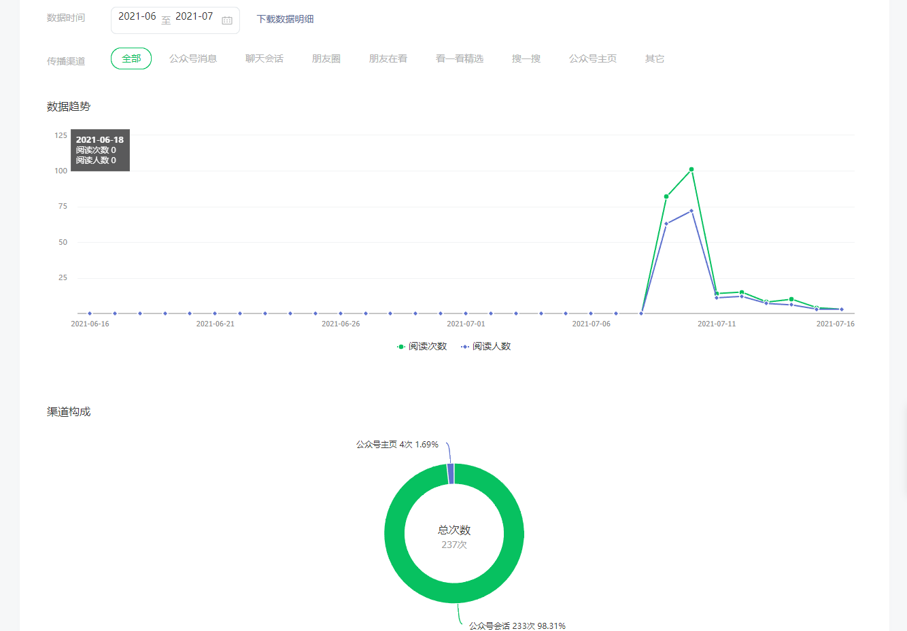Click the blue 公众号主页 donut slice

pyautogui.click(x=451, y=474)
